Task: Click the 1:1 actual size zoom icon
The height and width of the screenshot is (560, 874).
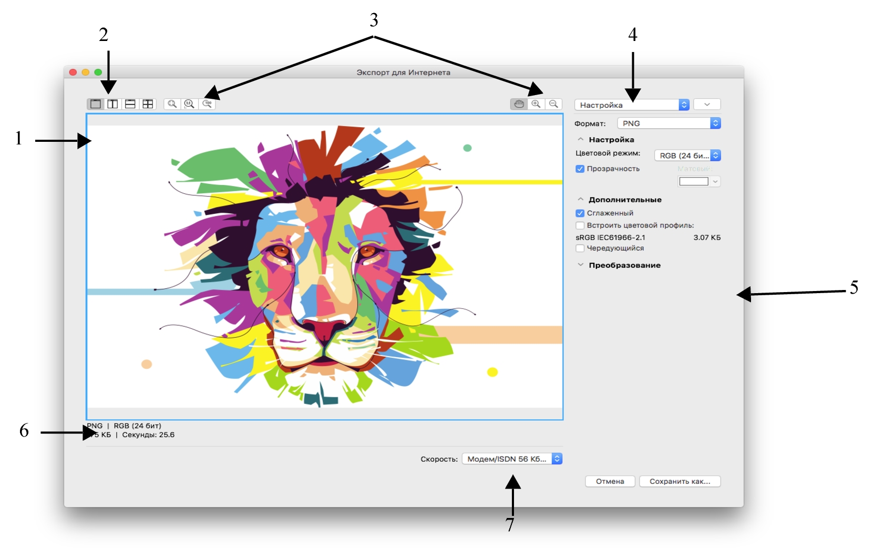Action: (x=189, y=104)
